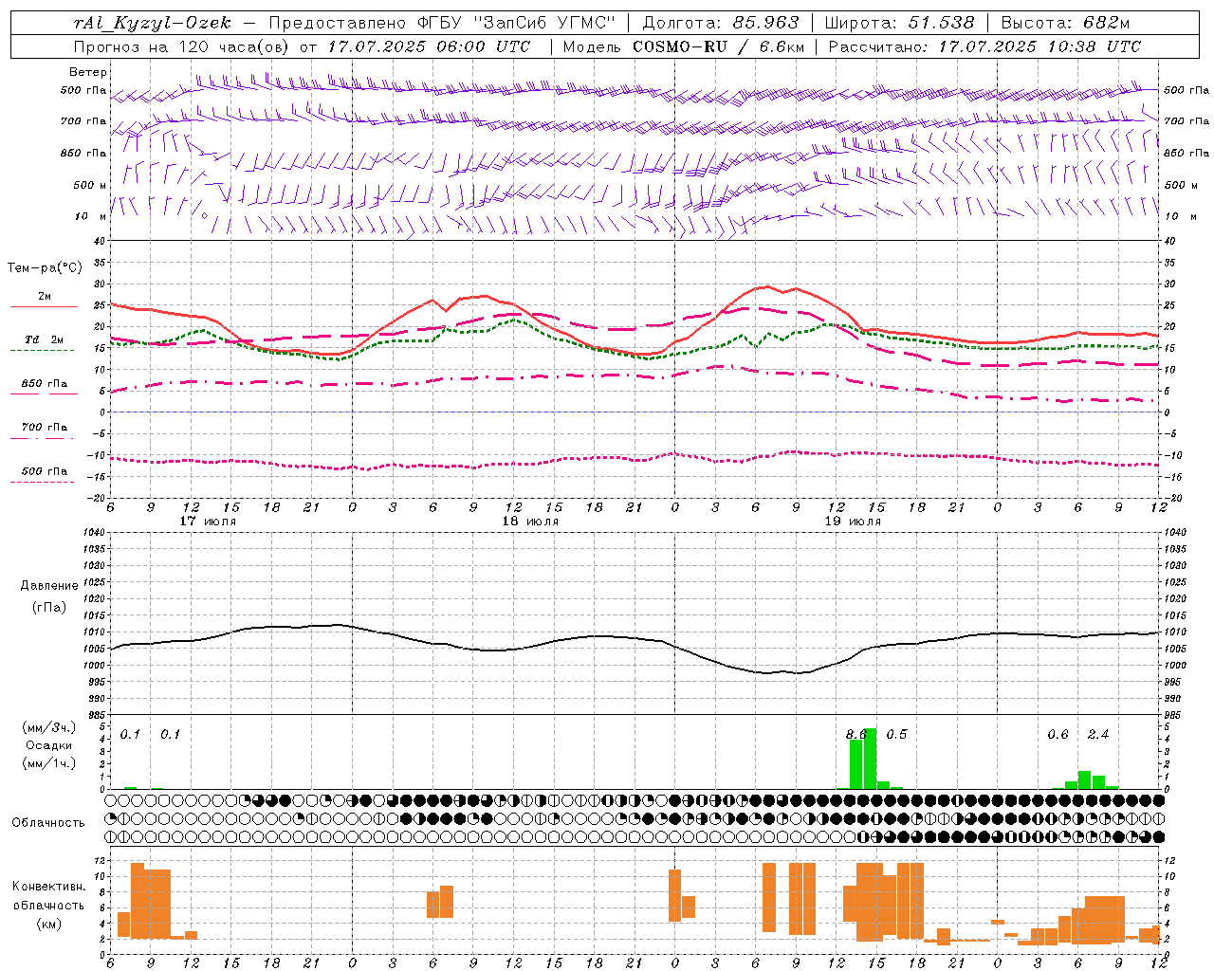Click the station name rAl_Kyzyl-Ozek
The width and height of the screenshot is (1214, 971).
(x=152, y=23)
